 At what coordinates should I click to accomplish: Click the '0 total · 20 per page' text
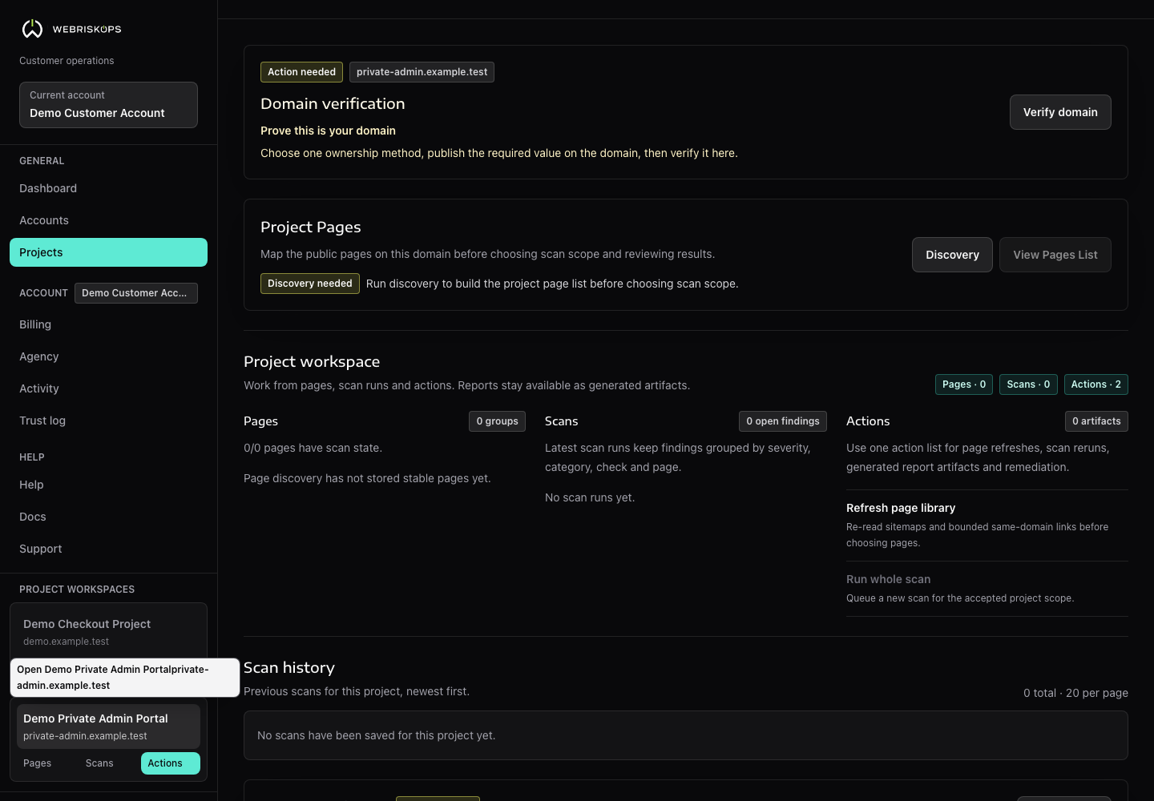click(x=1075, y=693)
